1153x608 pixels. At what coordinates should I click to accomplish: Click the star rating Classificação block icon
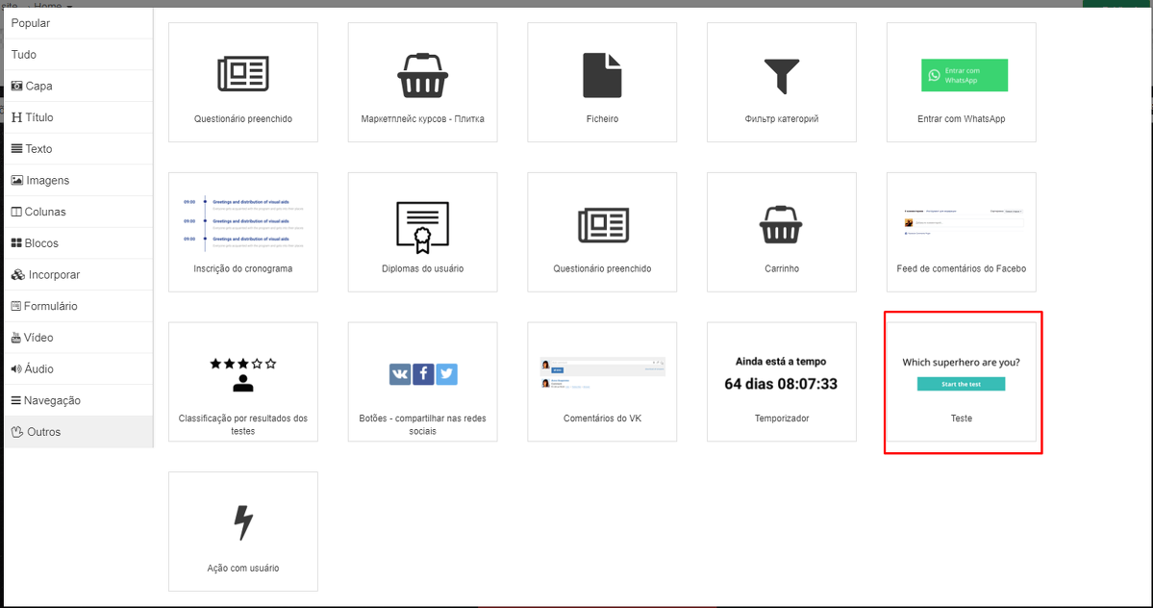pyautogui.click(x=243, y=374)
